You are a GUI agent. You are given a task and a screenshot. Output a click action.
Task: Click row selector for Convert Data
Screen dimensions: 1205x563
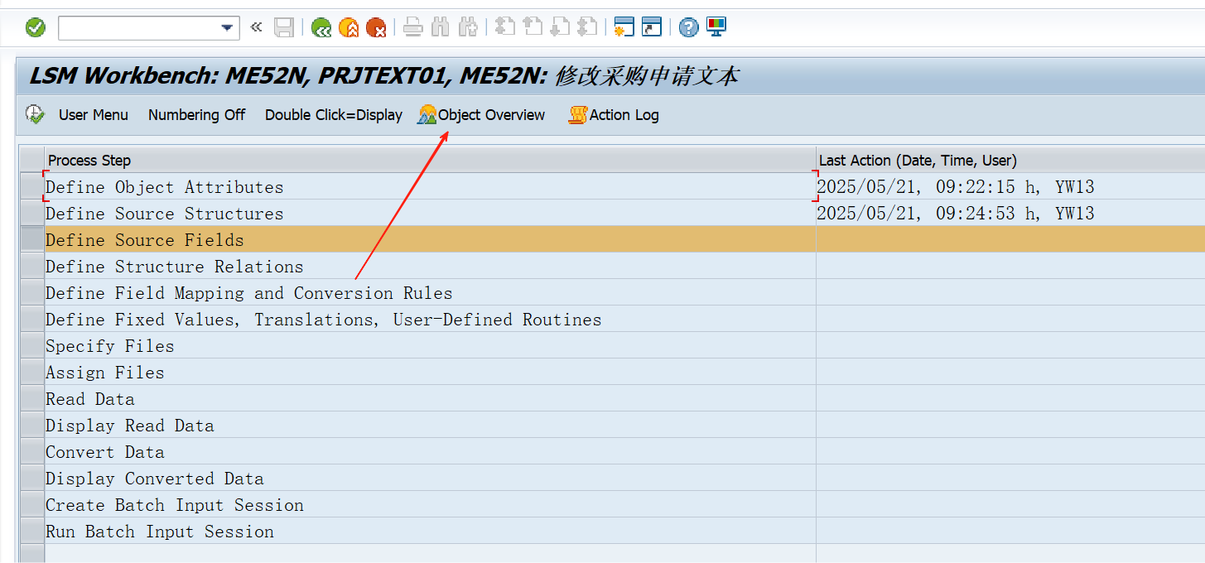coord(31,452)
